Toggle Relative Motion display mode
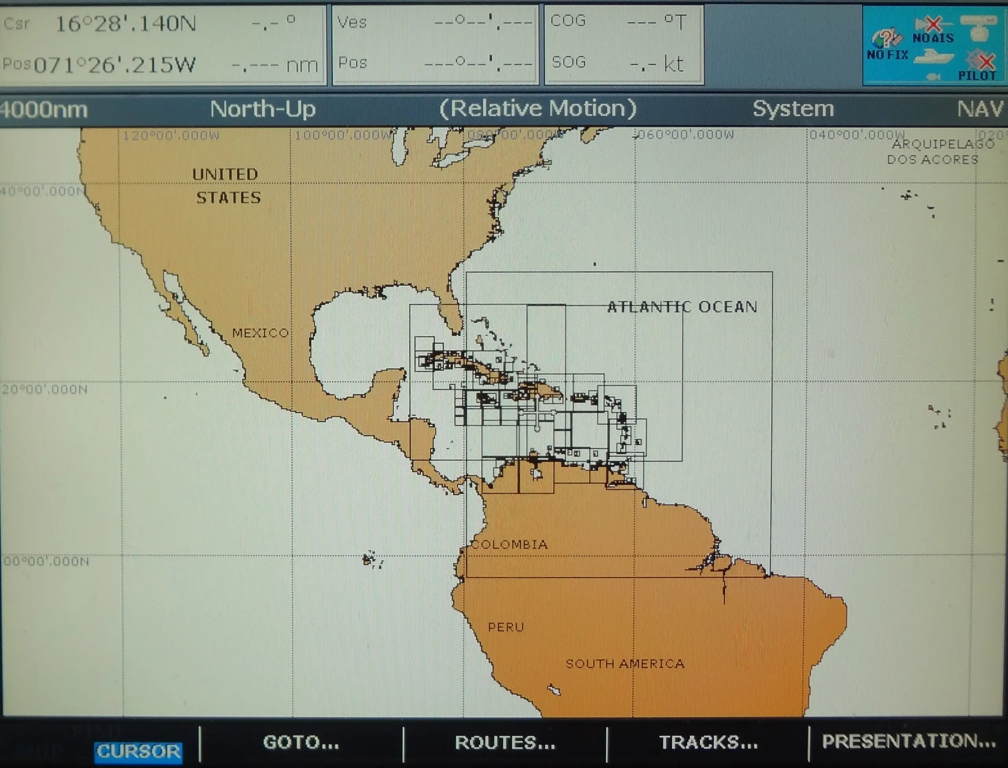The height and width of the screenshot is (768, 1008). [538, 109]
